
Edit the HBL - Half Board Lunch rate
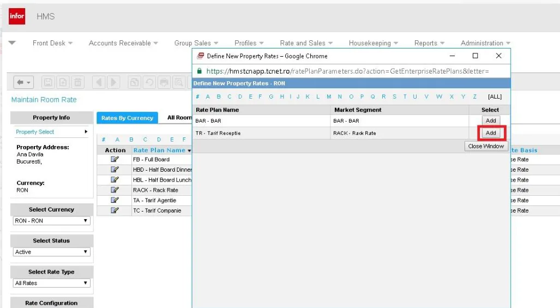pyautogui.click(x=115, y=179)
